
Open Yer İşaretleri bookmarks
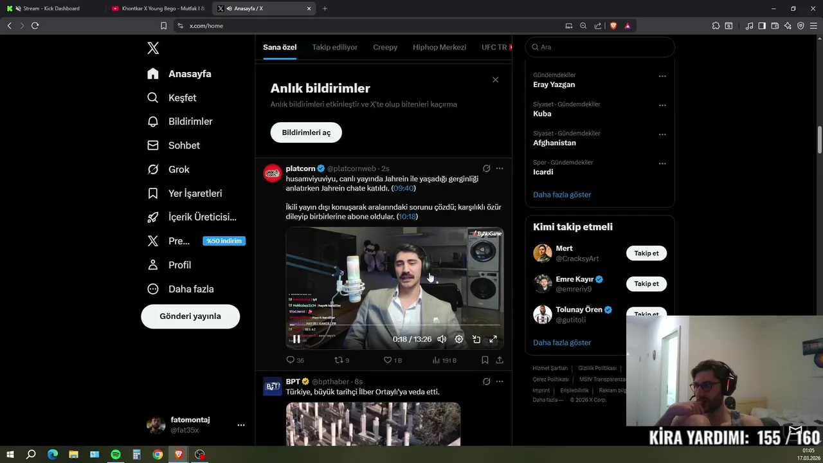click(185, 193)
